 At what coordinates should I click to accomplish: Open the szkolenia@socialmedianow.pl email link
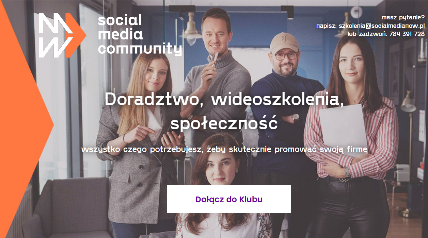[x=382, y=26]
